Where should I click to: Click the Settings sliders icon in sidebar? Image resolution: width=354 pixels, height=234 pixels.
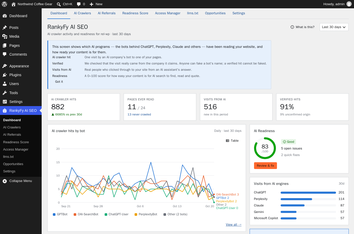(5, 102)
